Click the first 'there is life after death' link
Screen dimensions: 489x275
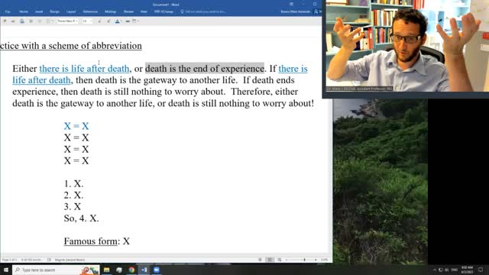click(x=84, y=69)
